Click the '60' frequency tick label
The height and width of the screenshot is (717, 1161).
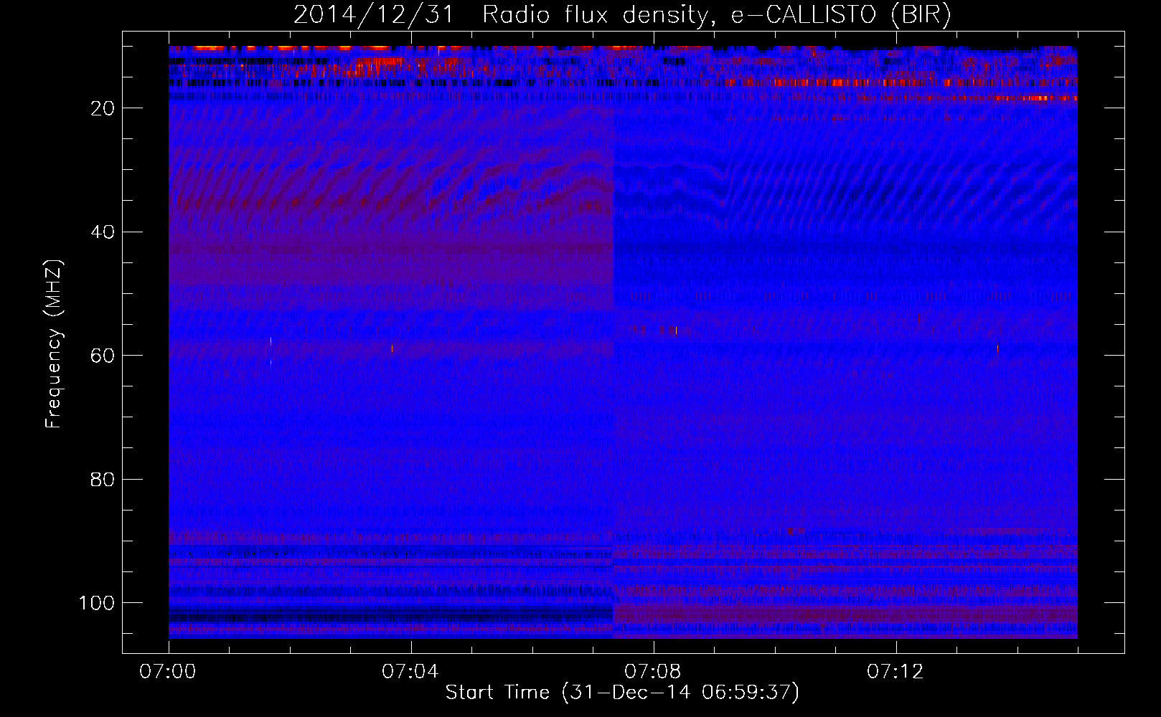103,356
